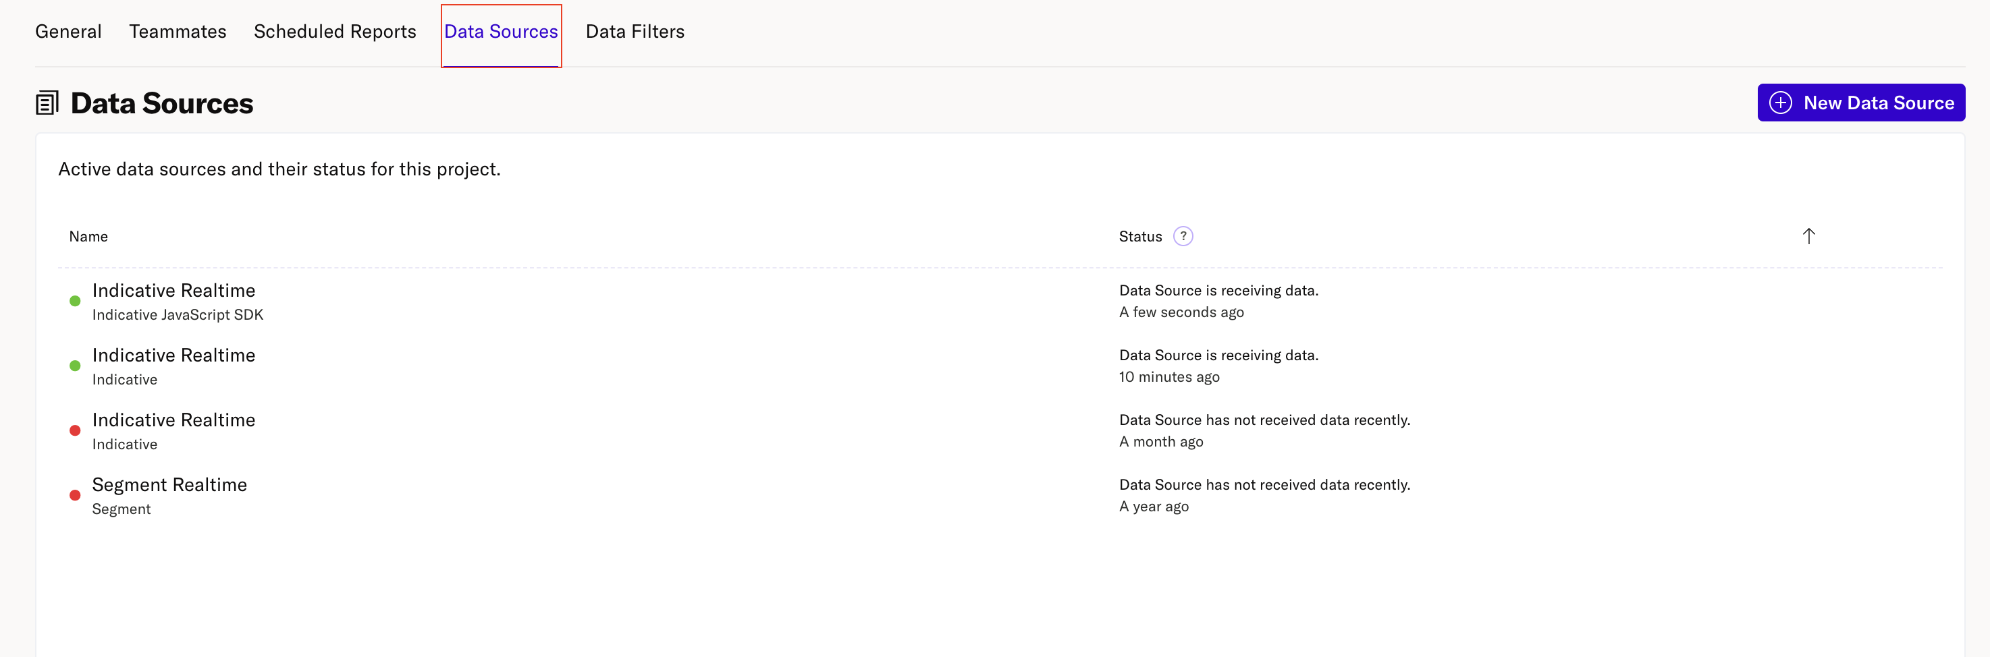Image resolution: width=1990 pixels, height=657 pixels.
Task: Switch to the General tab
Action: click(x=68, y=31)
